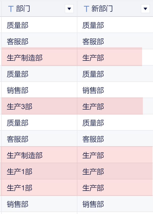Screen dimensions: 153x214
Task: Click the first 生产制造部 cell
Action: coord(25,58)
